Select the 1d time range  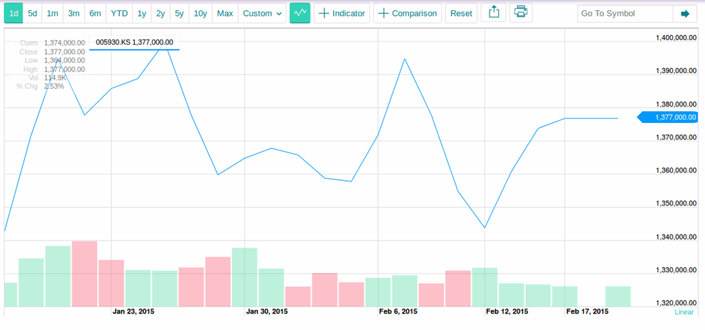click(14, 13)
